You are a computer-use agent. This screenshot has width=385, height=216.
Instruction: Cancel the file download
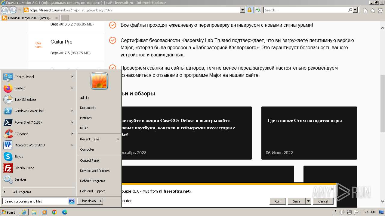323,201
